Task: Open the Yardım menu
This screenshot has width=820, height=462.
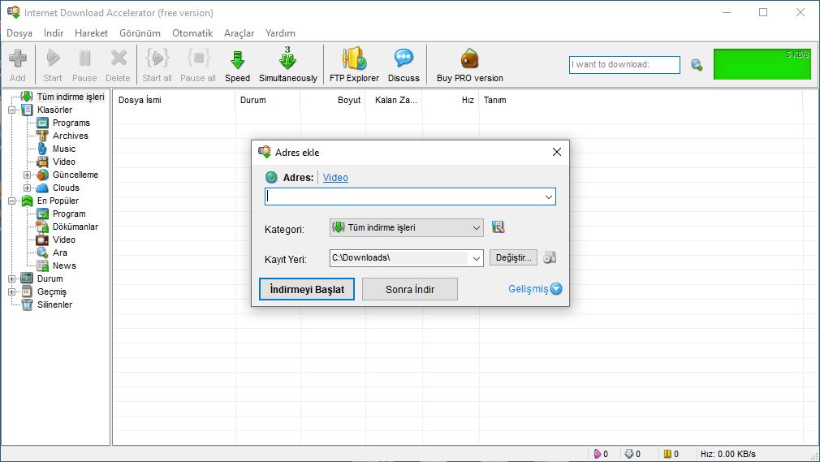Action: pos(280,33)
